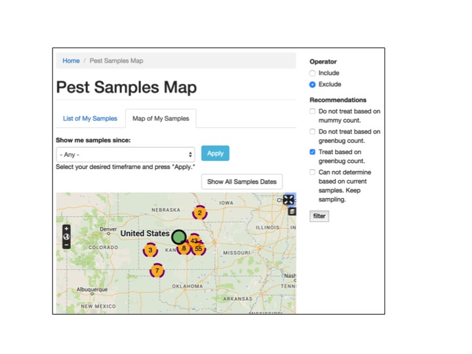This screenshot has width=472, height=354.
Task: Click the Pest Samples Map breadcrumb text
Action: [x=117, y=61]
